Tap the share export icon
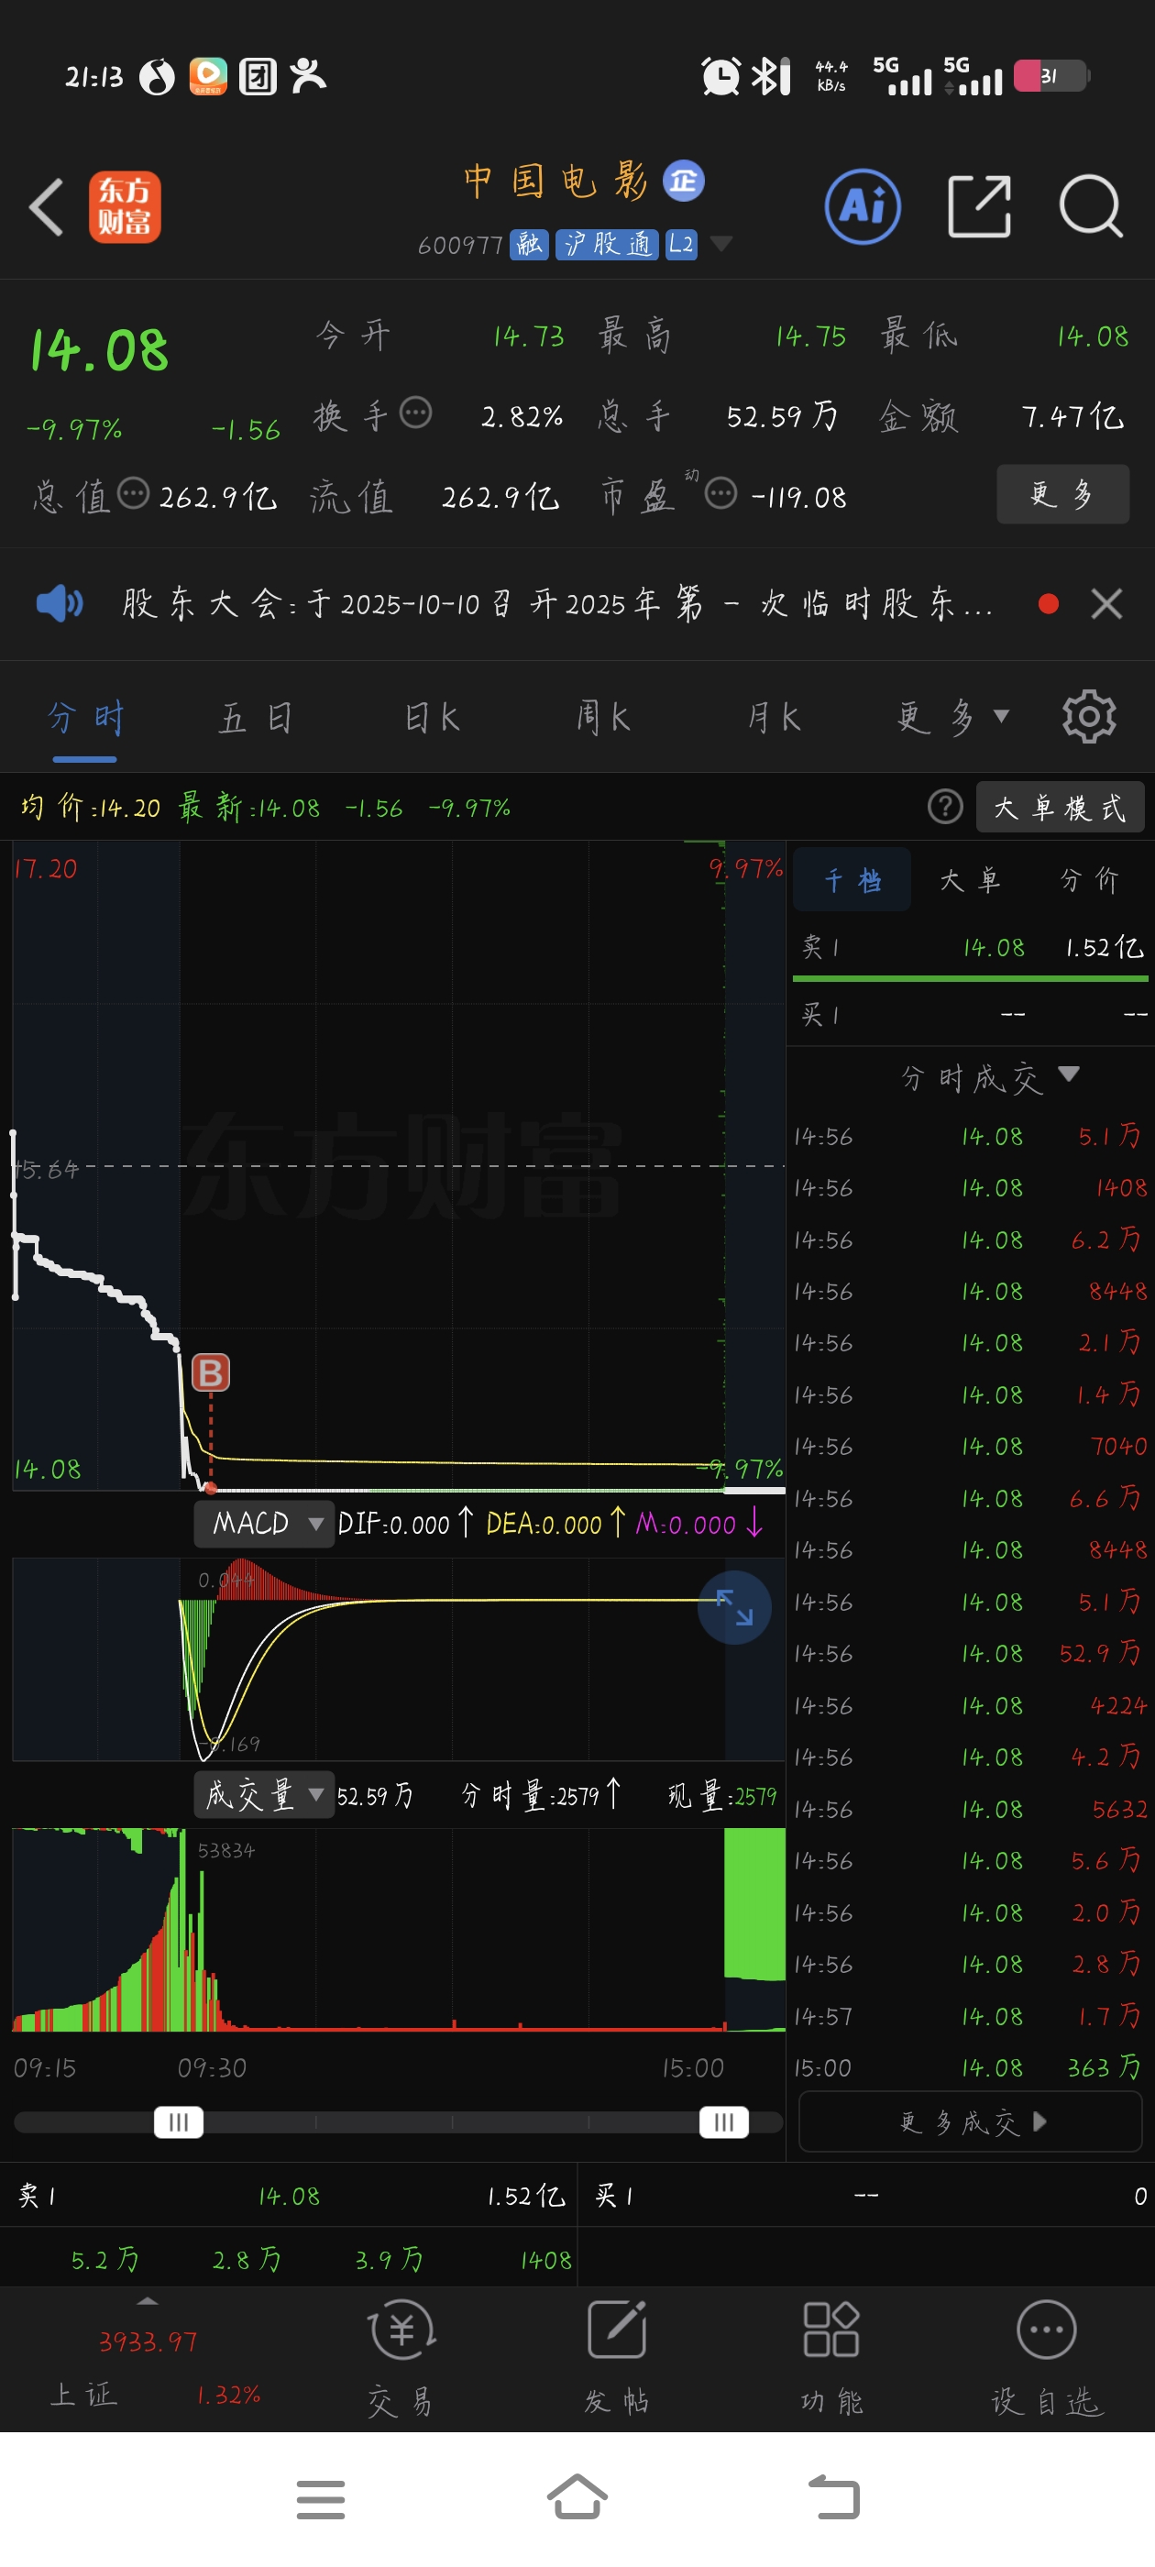Viewport: 1155px width, 2567px height. click(x=979, y=207)
